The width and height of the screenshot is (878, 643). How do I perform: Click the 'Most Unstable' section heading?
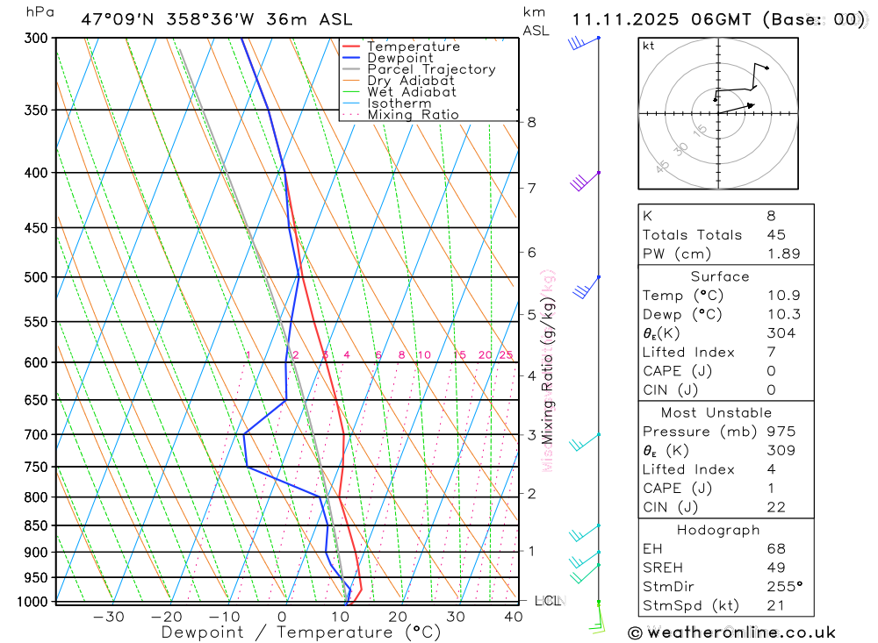tap(716, 413)
